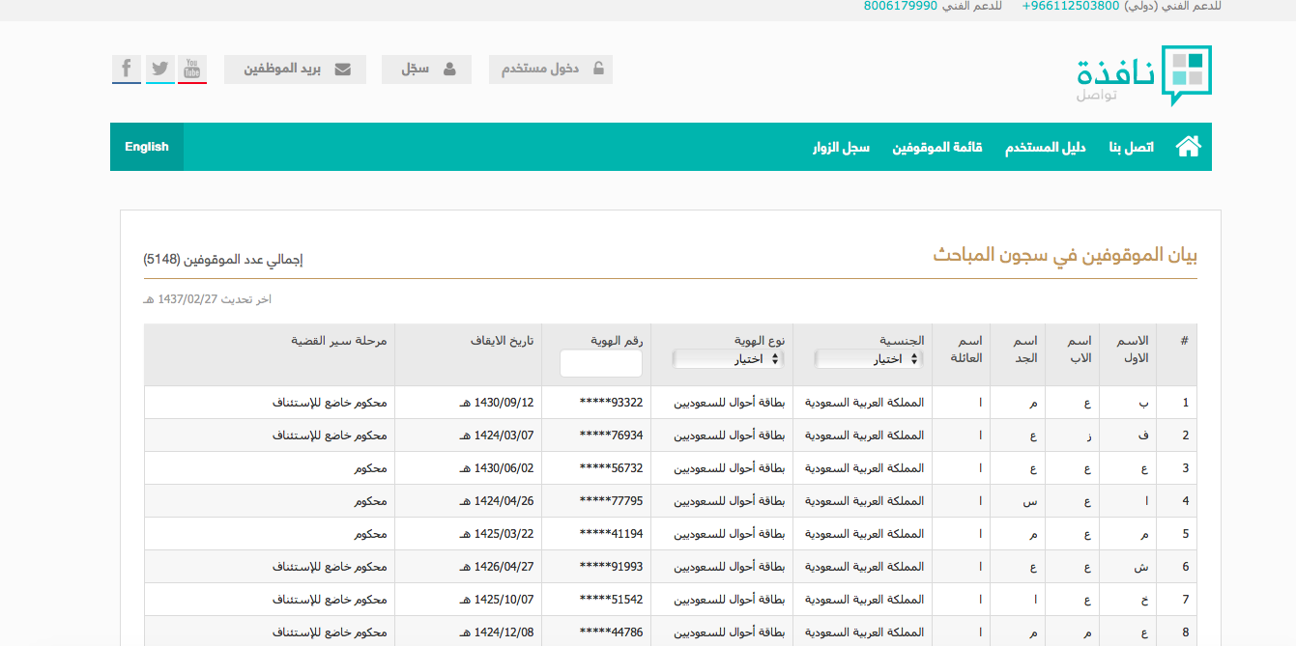1296x646 pixels.
Task: Click the home icon in navigation bar
Action: [1188, 147]
